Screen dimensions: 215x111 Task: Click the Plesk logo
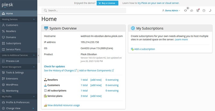[x=8, y=5]
